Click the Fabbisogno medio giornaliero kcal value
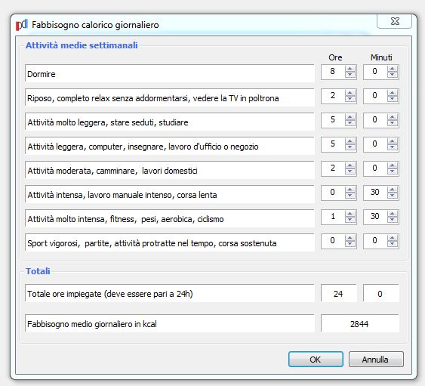Screen dimensions: 425x386 359,323
